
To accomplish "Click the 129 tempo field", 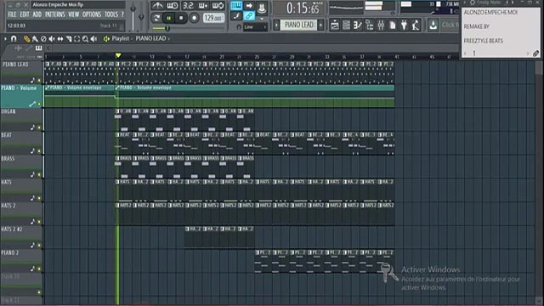I will point(213,18).
